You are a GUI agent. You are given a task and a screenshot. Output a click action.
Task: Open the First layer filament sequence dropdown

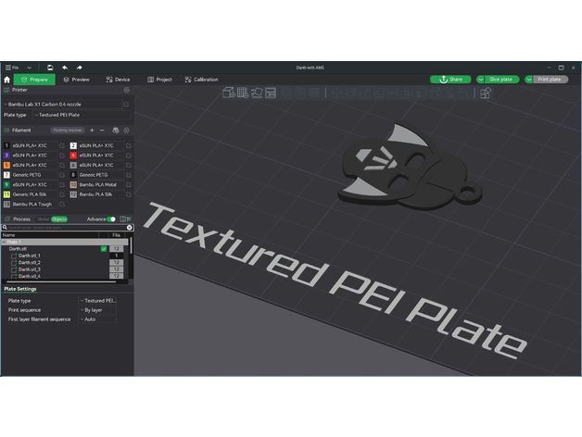(x=97, y=318)
